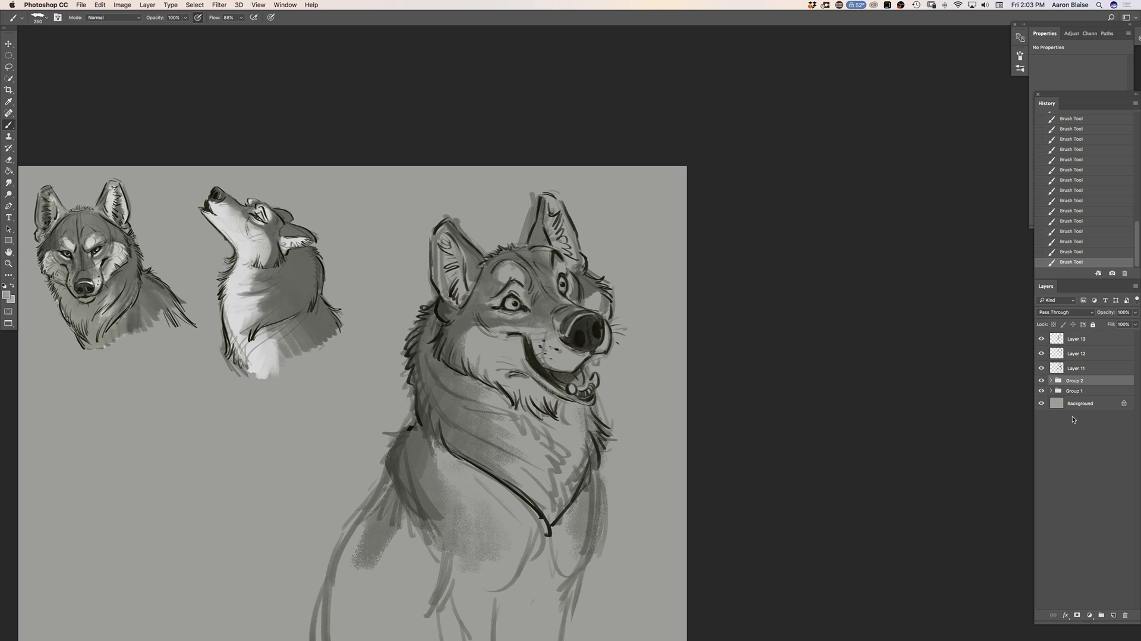
Task: Expand the Group 2 folder
Action: [1051, 380]
